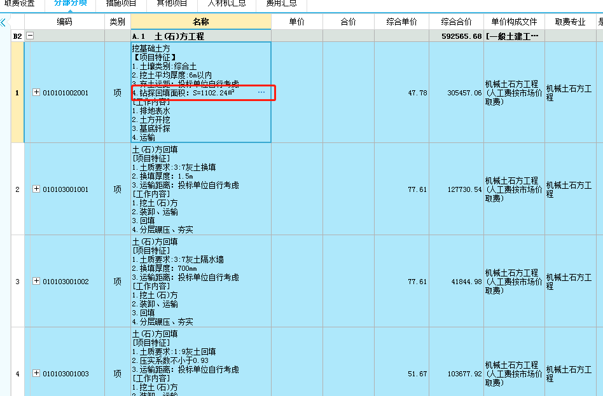
Task: Click 单价构成文件 cell in row 3
Action: point(514,282)
